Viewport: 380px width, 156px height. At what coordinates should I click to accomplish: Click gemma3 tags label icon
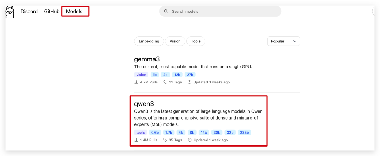pyautogui.click(x=165, y=82)
